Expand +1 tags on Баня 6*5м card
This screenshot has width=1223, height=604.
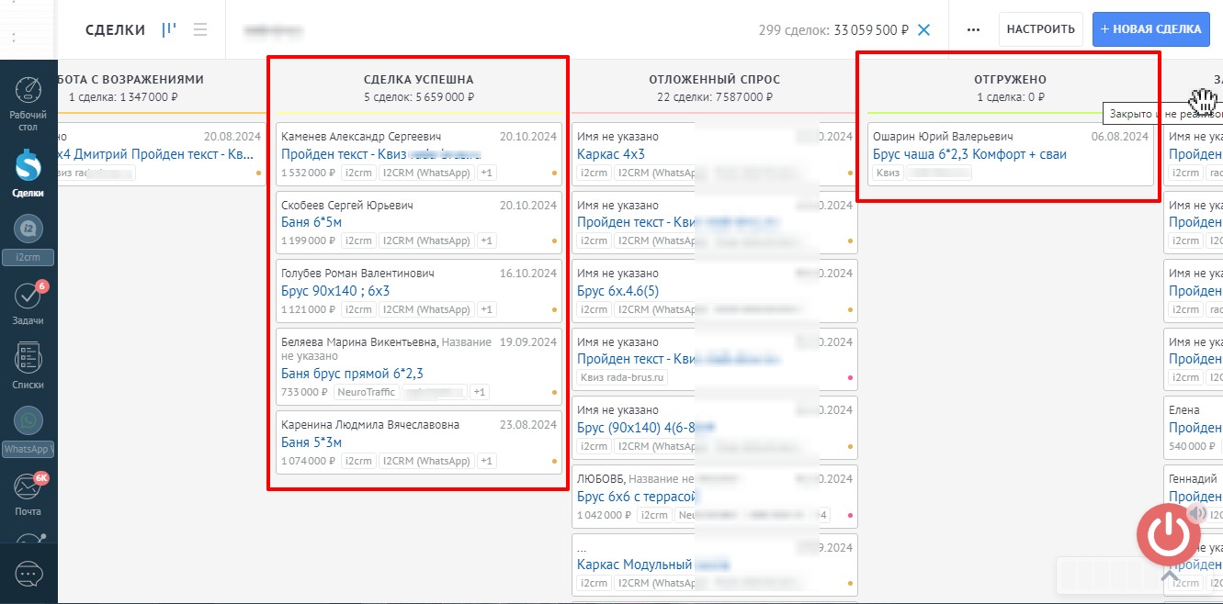(487, 241)
